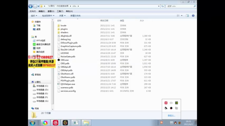The image size is (225, 126).
Task: Click the navigation pane scrollbar down arrow
Action: point(53,109)
